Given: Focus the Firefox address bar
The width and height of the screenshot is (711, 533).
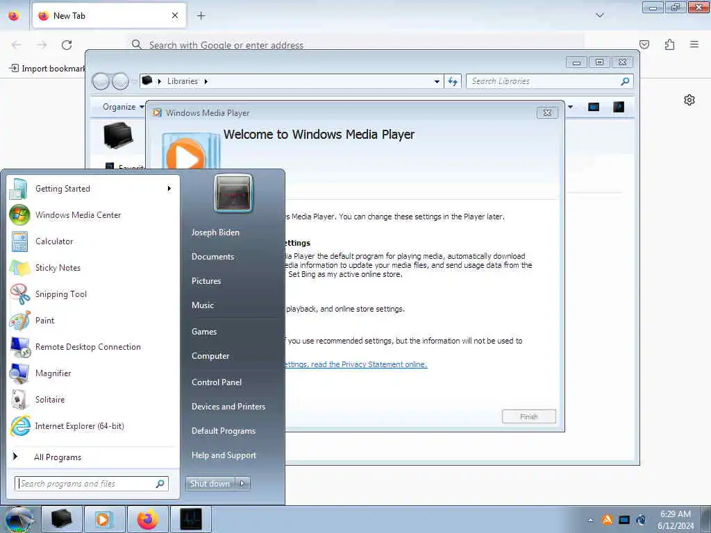Looking at the screenshot, I should (356, 45).
